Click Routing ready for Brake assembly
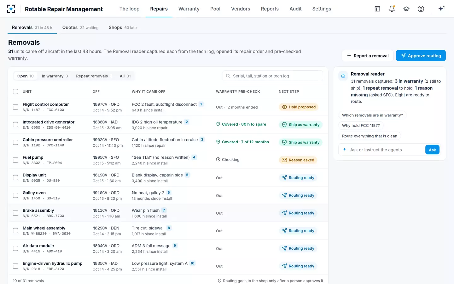The width and height of the screenshot is (454, 284). coord(298,213)
